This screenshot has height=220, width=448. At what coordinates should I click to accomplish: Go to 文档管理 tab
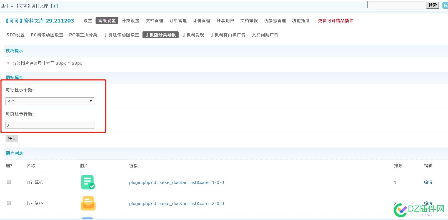coord(154,21)
